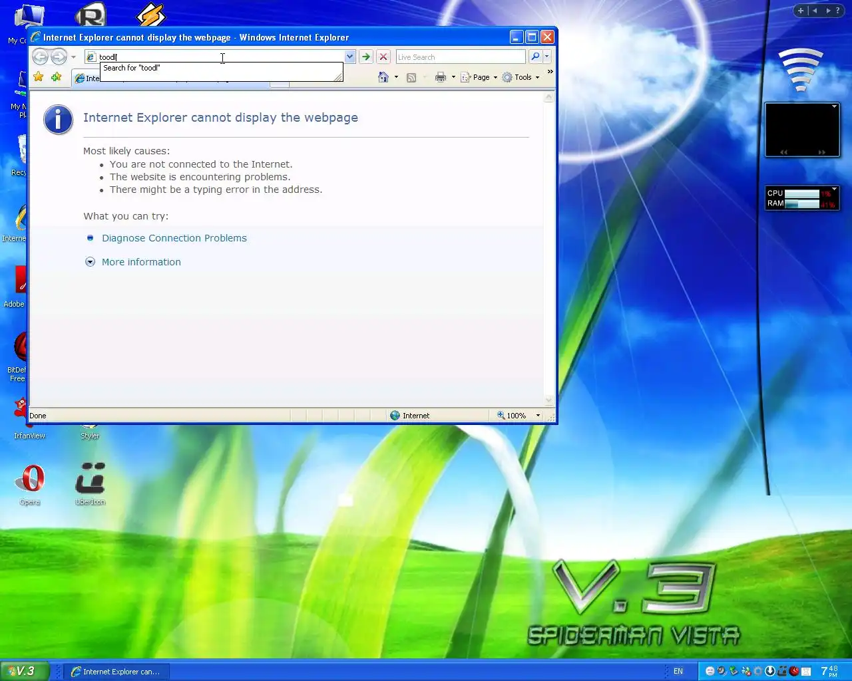The width and height of the screenshot is (852, 681).
Task: Open the Page menu
Action: 479,77
